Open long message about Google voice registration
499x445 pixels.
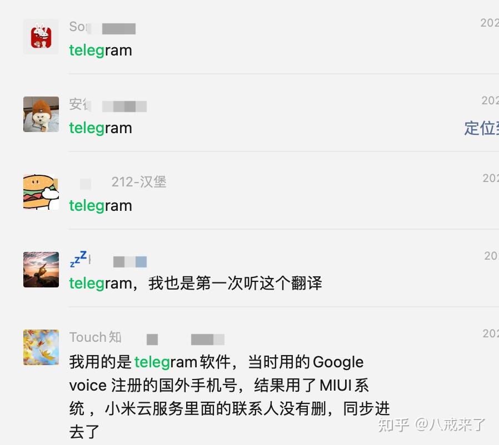[229, 397]
